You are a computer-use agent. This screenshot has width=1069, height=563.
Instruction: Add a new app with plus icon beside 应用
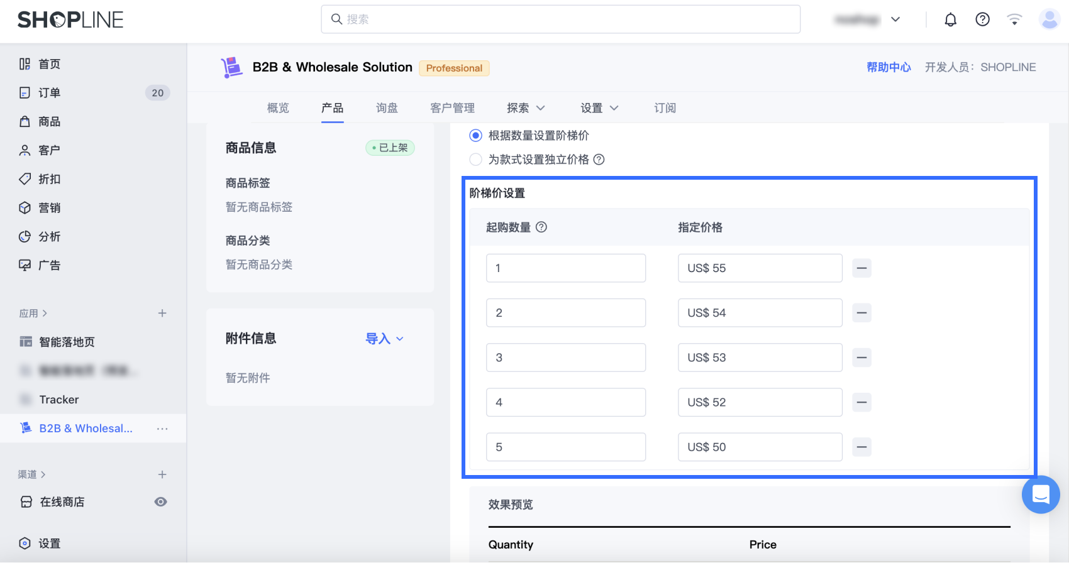(162, 313)
